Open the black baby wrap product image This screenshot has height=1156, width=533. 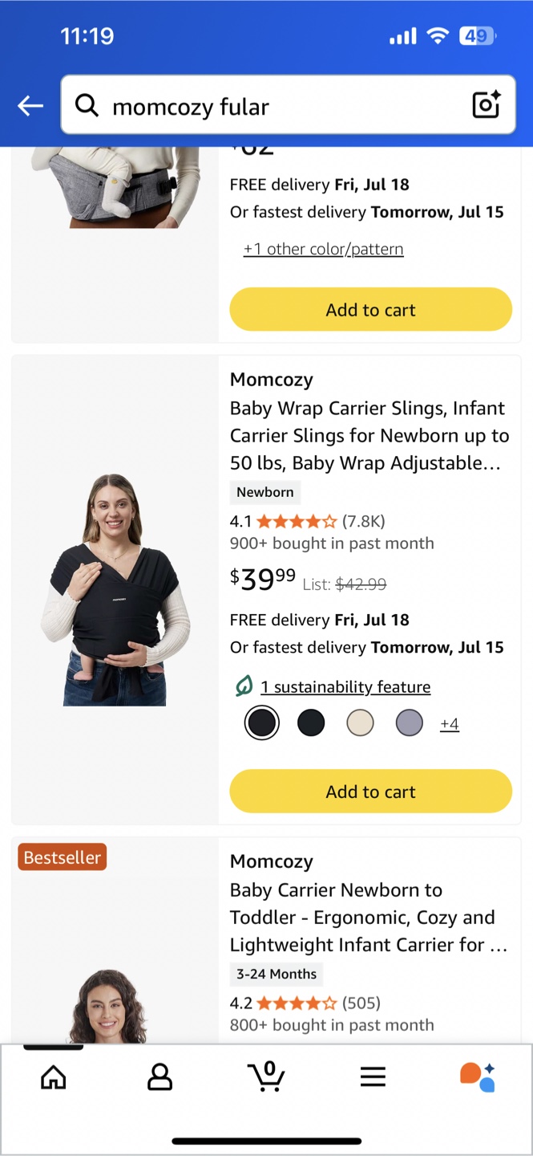[115, 590]
